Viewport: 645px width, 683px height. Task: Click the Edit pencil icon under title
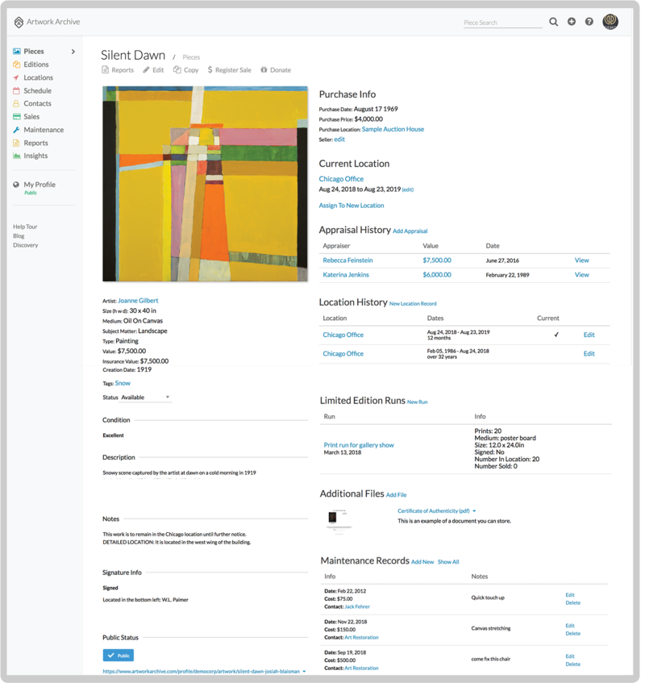pyautogui.click(x=146, y=70)
